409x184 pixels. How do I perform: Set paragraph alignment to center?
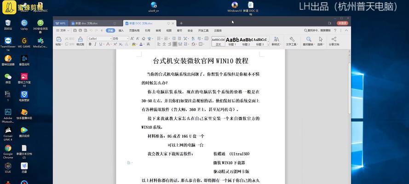(164, 44)
